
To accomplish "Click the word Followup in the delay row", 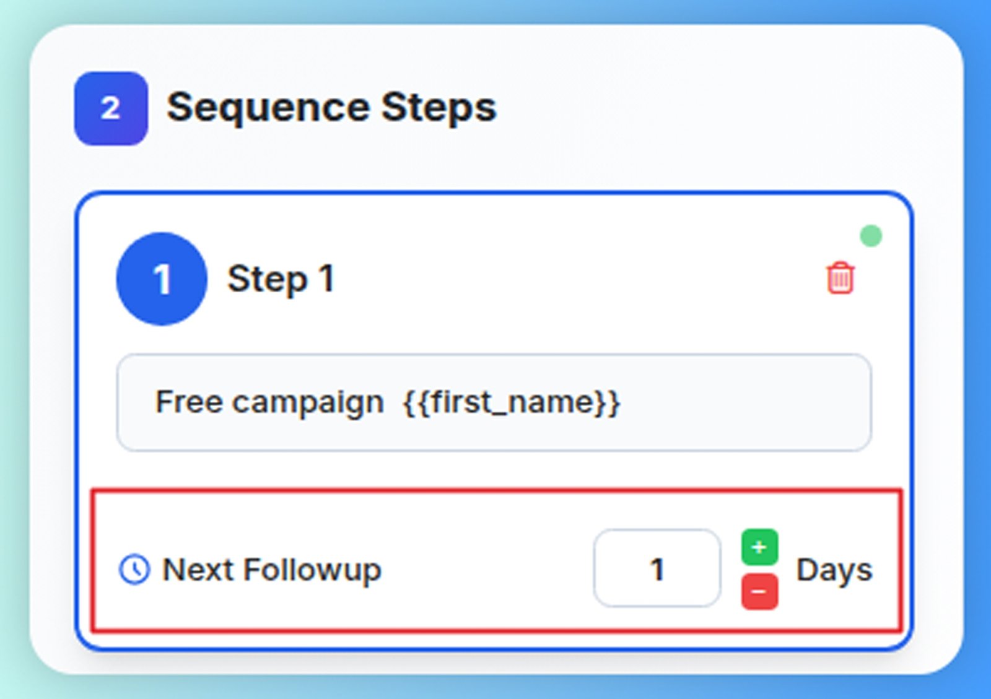I will 312,570.
